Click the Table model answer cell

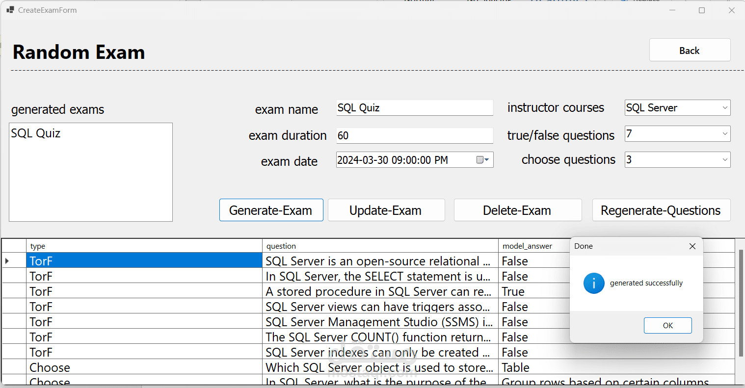616,367
